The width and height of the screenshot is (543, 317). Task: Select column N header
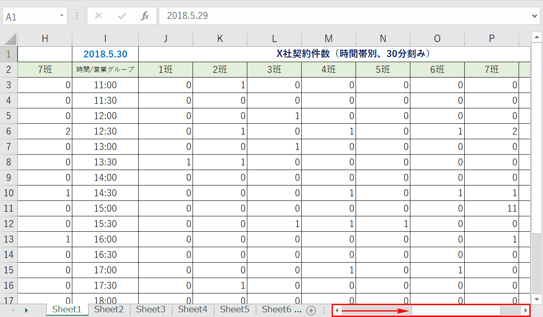click(383, 39)
